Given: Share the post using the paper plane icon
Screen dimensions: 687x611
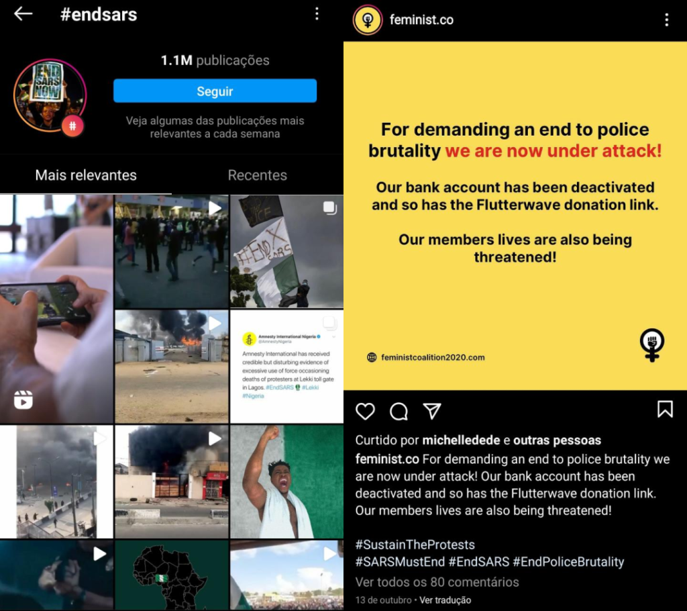Looking at the screenshot, I should click(x=432, y=411).
